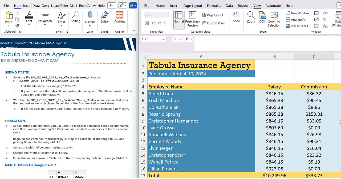The height and width of the screenshot is (179, 341).
Task: Click the Hide window icon in Excel
Action: pos(316,19)
